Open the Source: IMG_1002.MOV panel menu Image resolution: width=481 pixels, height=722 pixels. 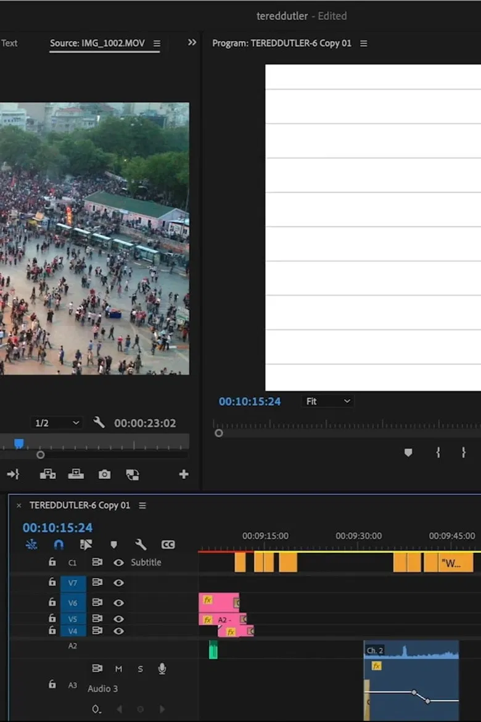(x=157, y=44)
